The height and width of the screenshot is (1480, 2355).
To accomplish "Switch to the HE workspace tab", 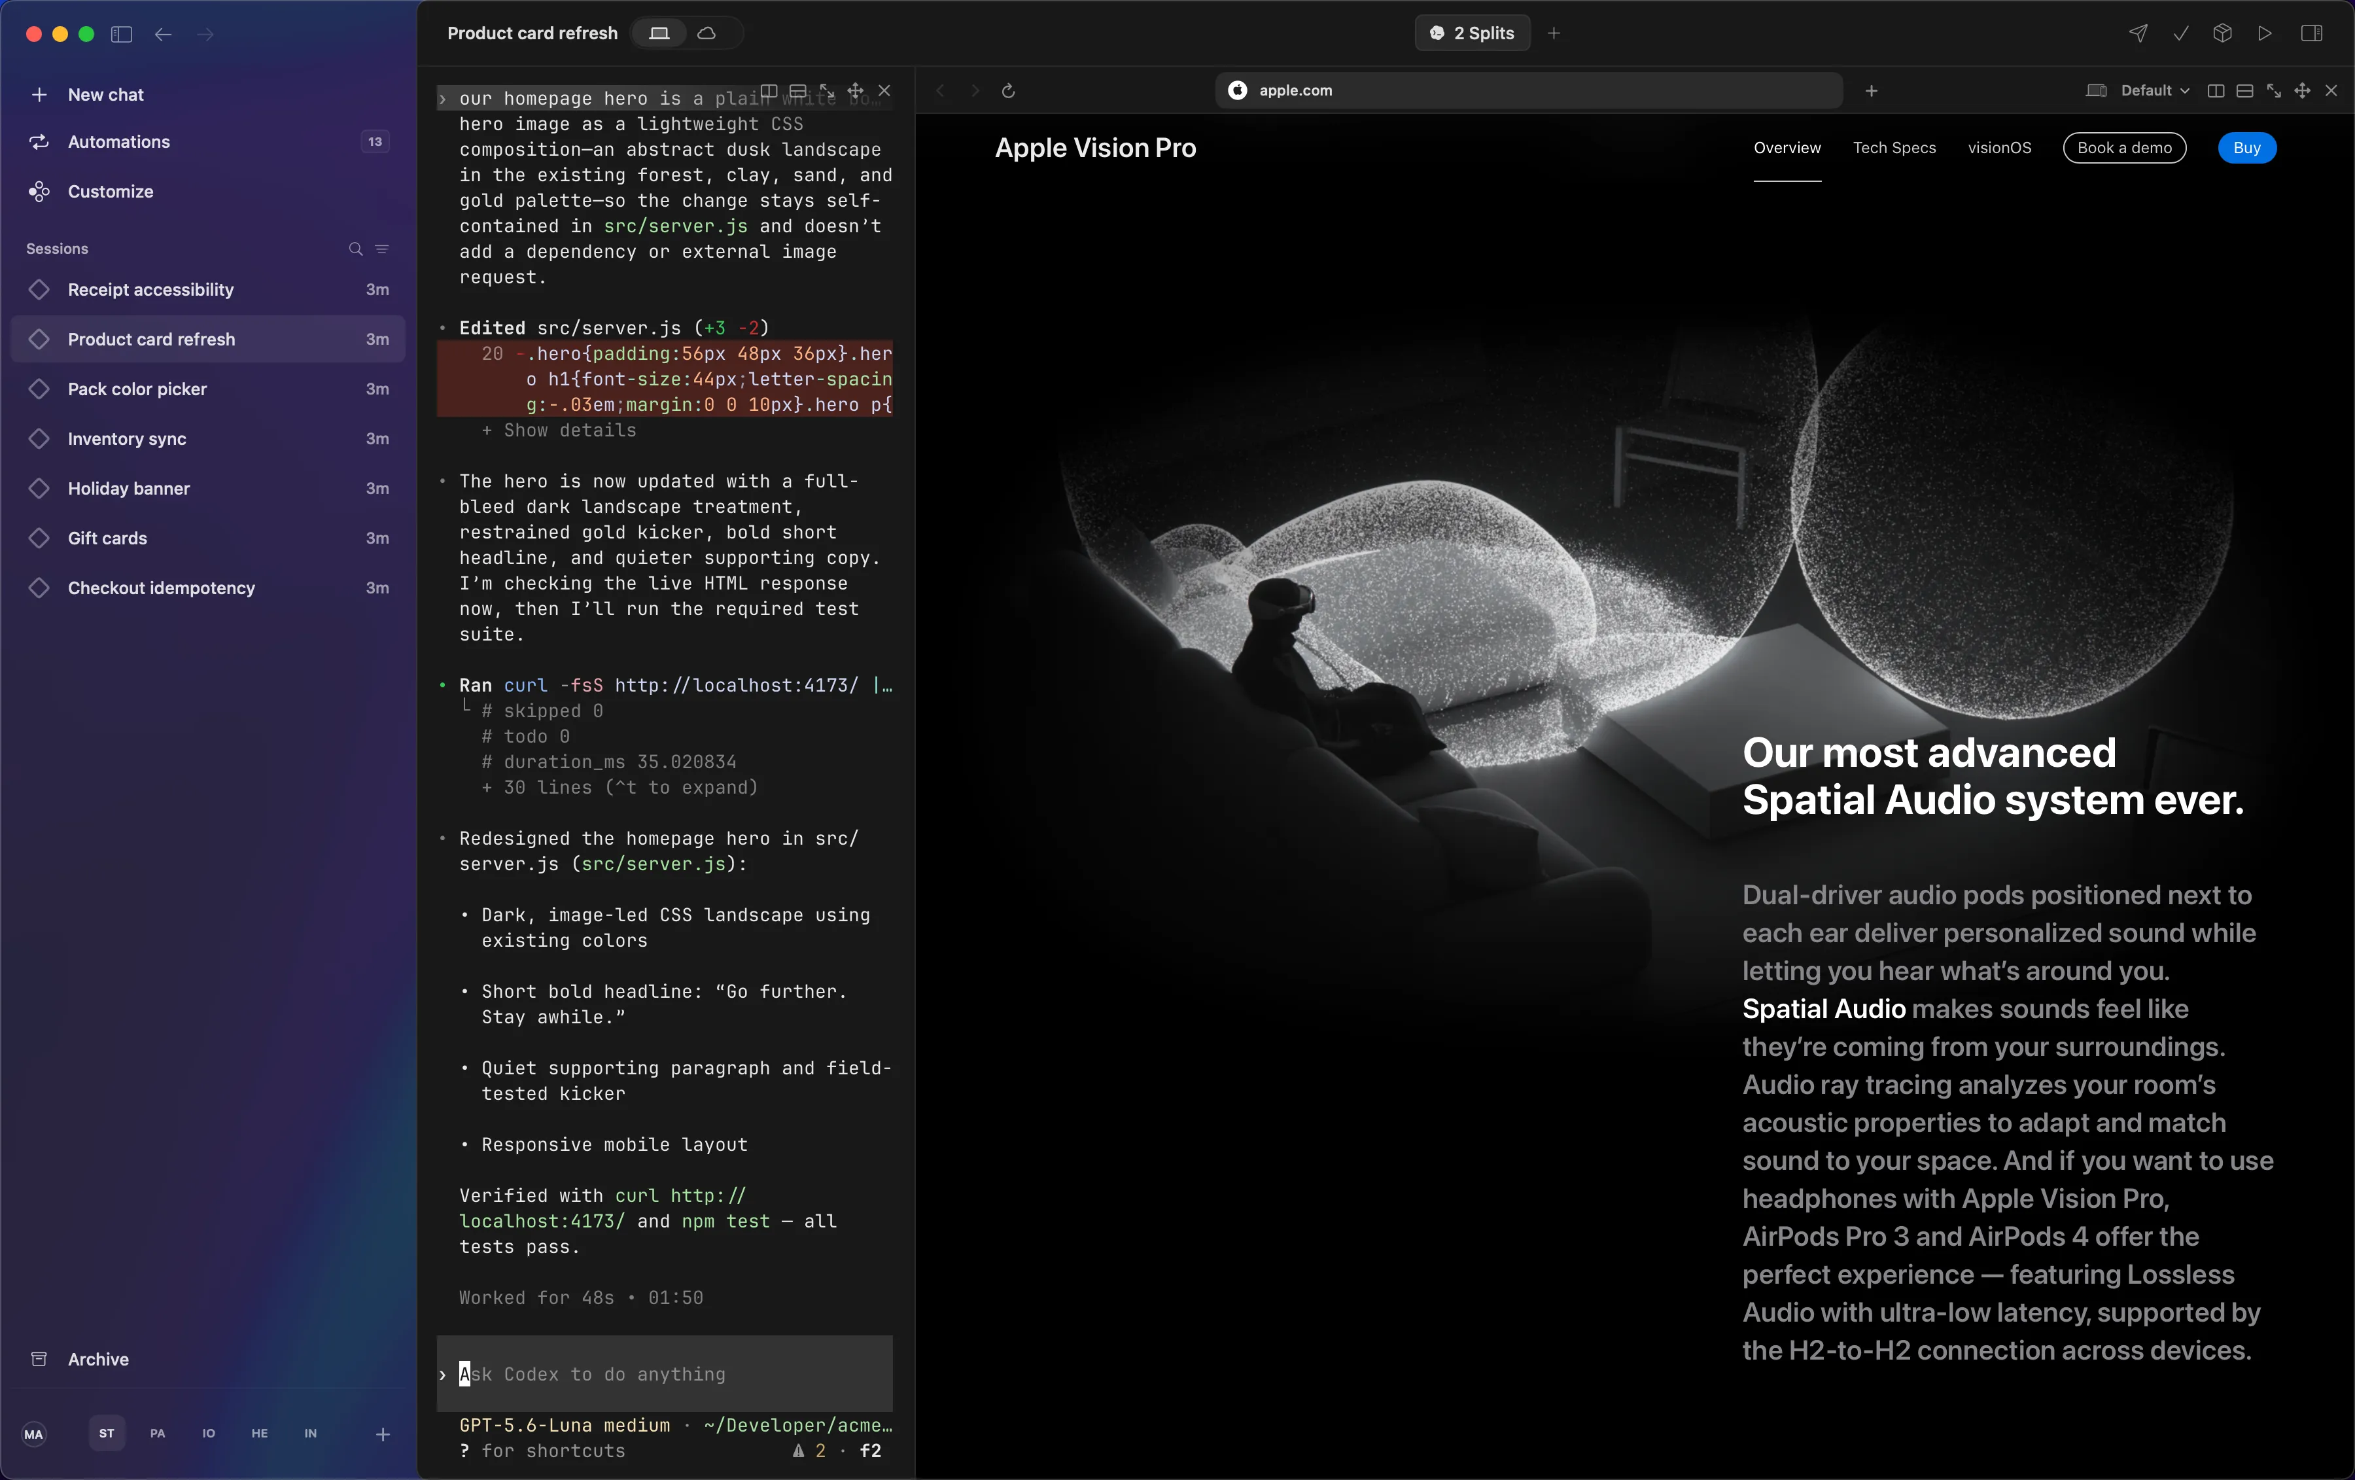I will [x=259, y=1433].
